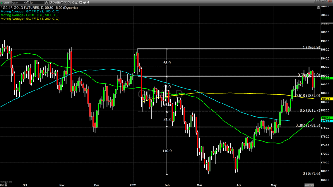Click the magnifier icon after the interval box
The width and height of the screenshot is (333, 187).
(x=55, y=2)
